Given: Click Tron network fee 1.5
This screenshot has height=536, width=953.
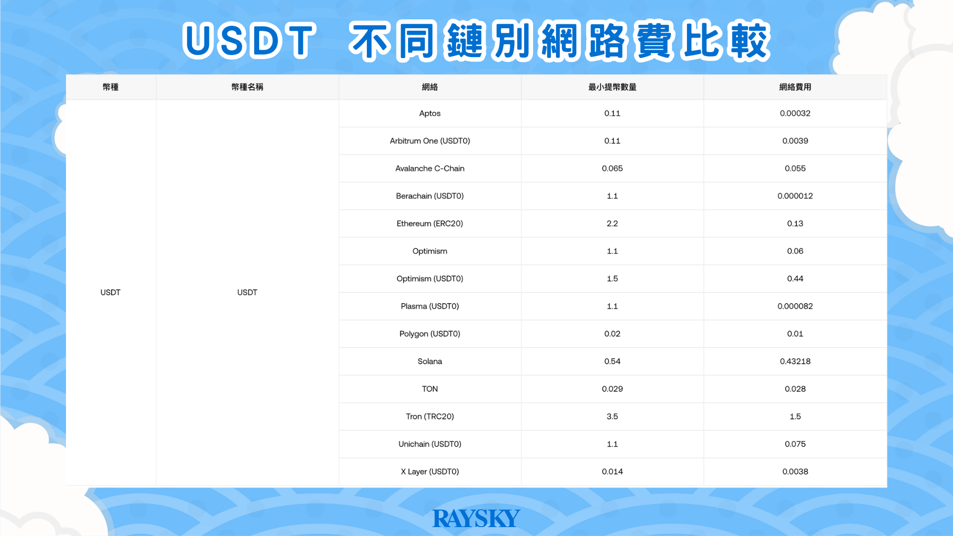Looking at the screenshot, I should 795,416.
